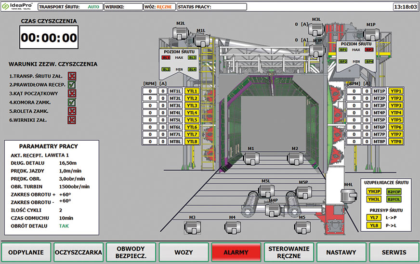Open the STEROWANIE RĘCZNE screen
Viewport: 420px width, 264px height.
(x=289, y=252)
